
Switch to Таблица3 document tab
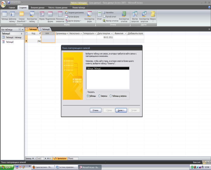point(44,29)
